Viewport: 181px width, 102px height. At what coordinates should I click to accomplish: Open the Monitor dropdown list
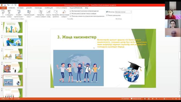click(x=124, y=12)
